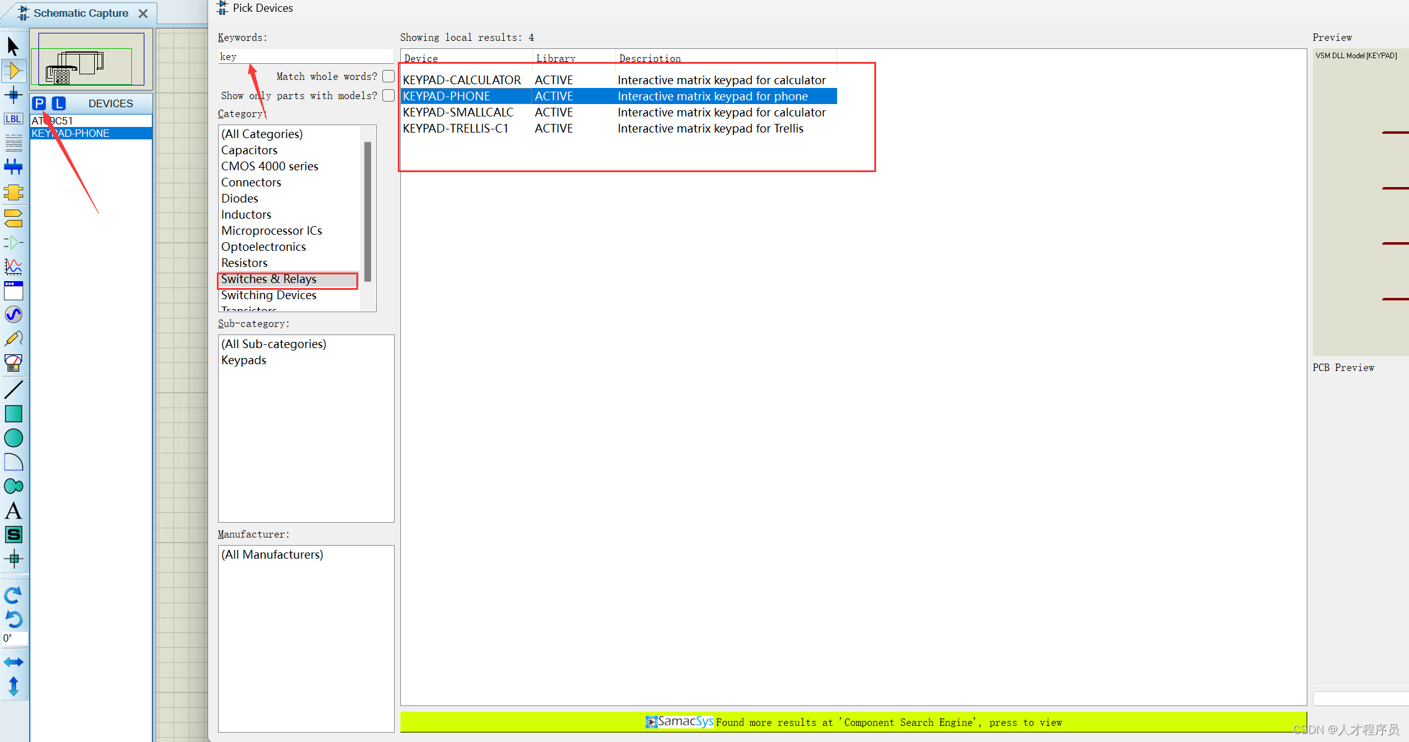Open All Categories dropdown
Screen dimensions: 1409x742
click(262, 133)
